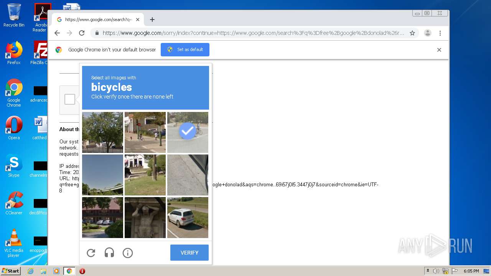
Task: Launch FileZilla Client shortcut
Action: (x=40, y=53)
